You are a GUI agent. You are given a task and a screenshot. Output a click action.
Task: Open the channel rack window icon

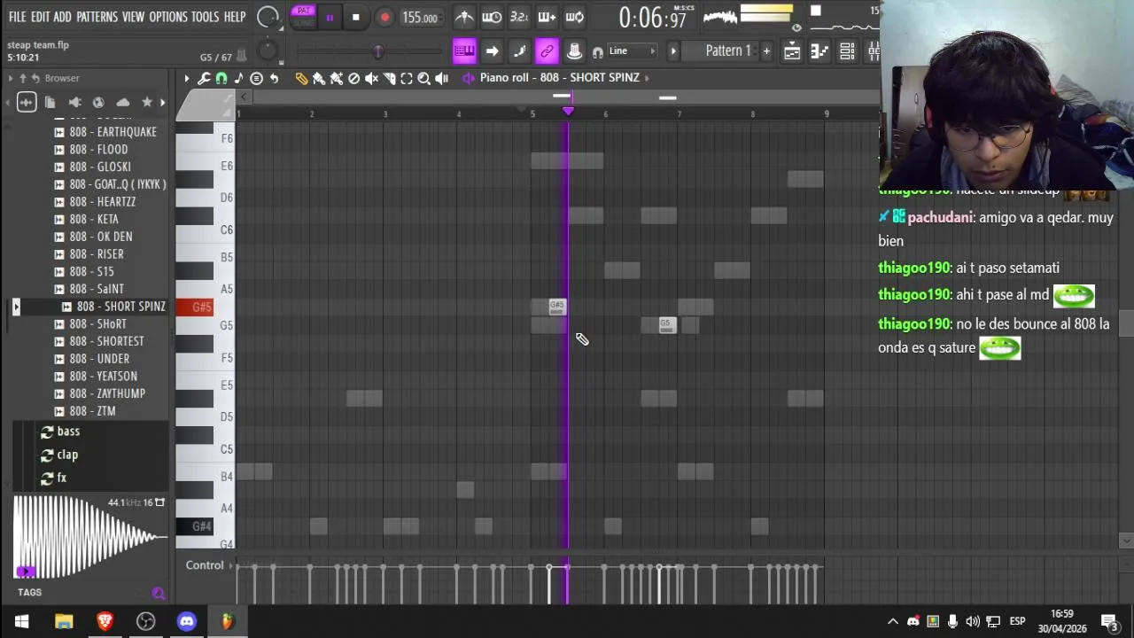[847, 51]
